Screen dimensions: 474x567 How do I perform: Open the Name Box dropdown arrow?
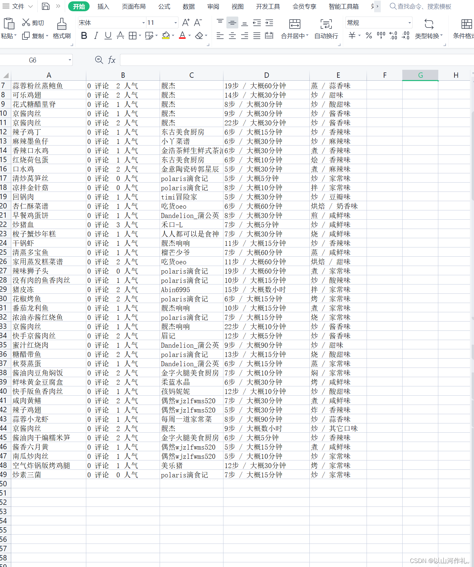tap(70, 60)
